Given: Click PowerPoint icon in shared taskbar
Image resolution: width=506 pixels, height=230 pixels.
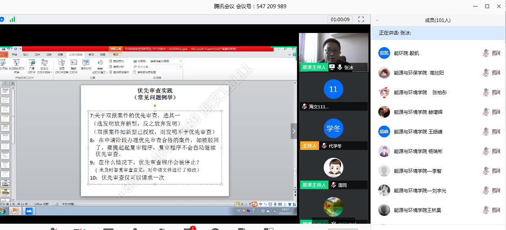Looking at the screenshot, I should coord(15,211).
